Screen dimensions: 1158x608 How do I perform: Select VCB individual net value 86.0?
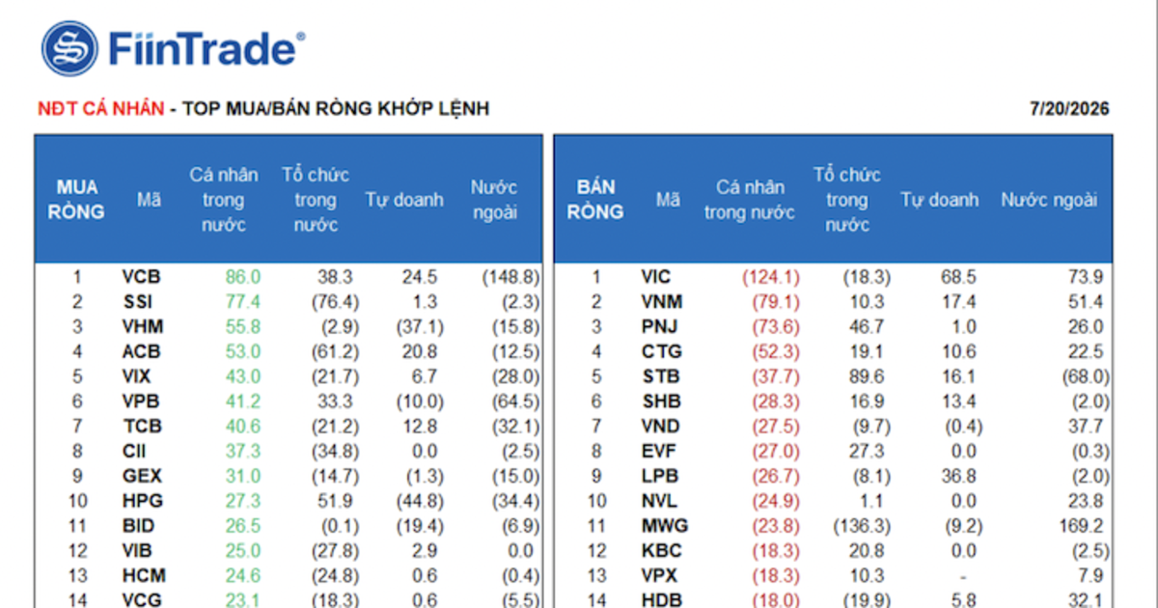243,277
